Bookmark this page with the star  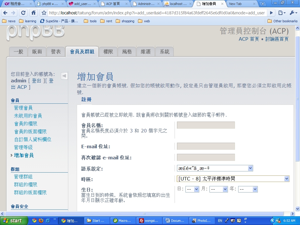click(x=44, y=13)
